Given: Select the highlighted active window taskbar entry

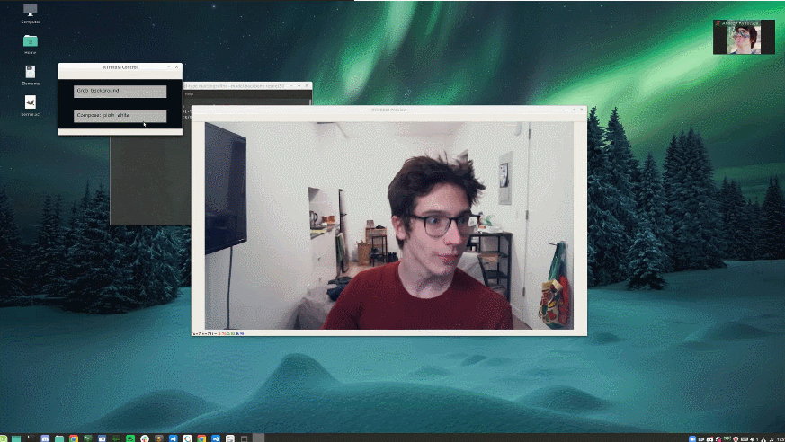Looking at the screenshot, I should (259, 438).
